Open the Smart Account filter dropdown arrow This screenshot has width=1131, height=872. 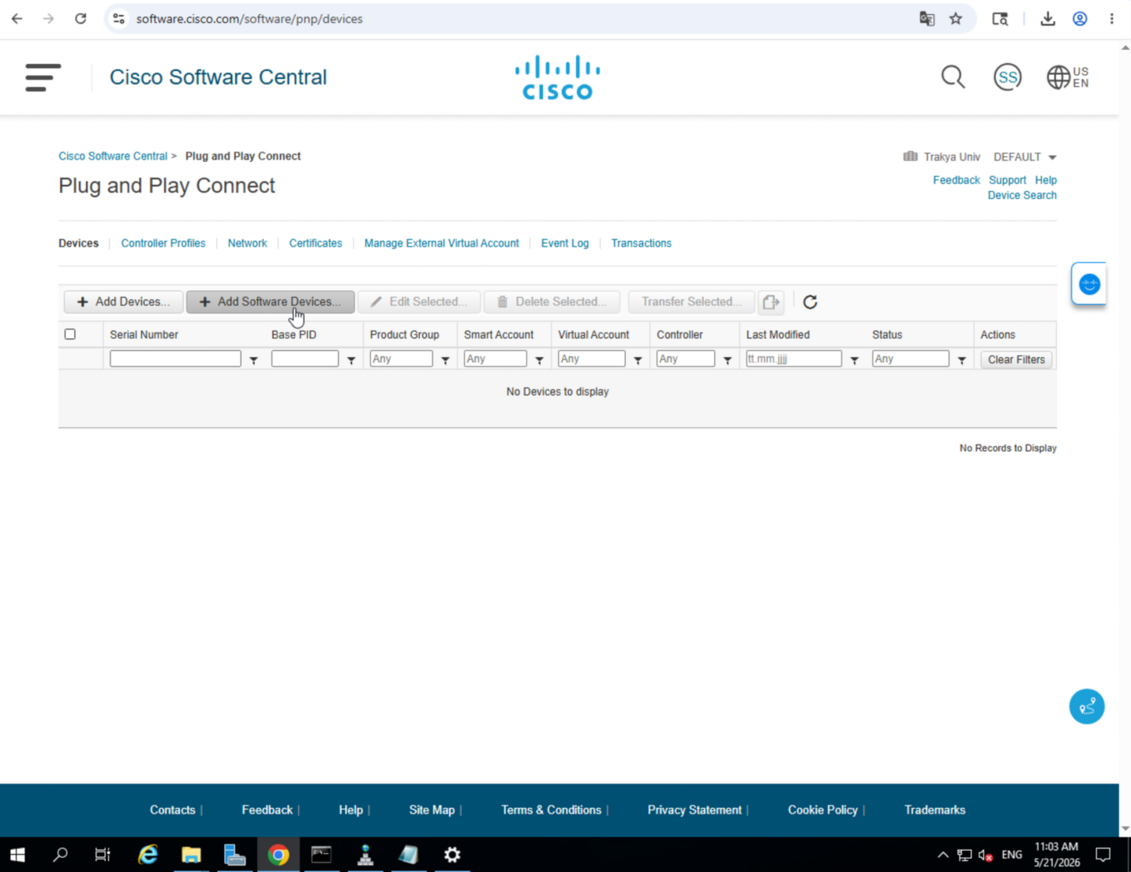point(539,360)
